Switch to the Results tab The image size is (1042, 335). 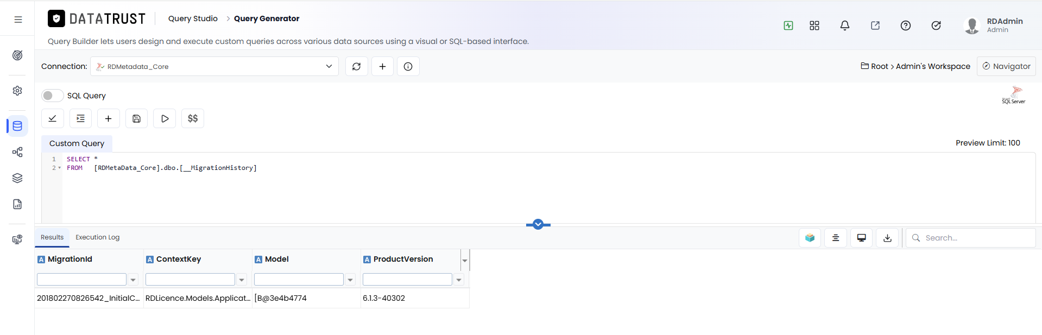click(x=52, y=237)
